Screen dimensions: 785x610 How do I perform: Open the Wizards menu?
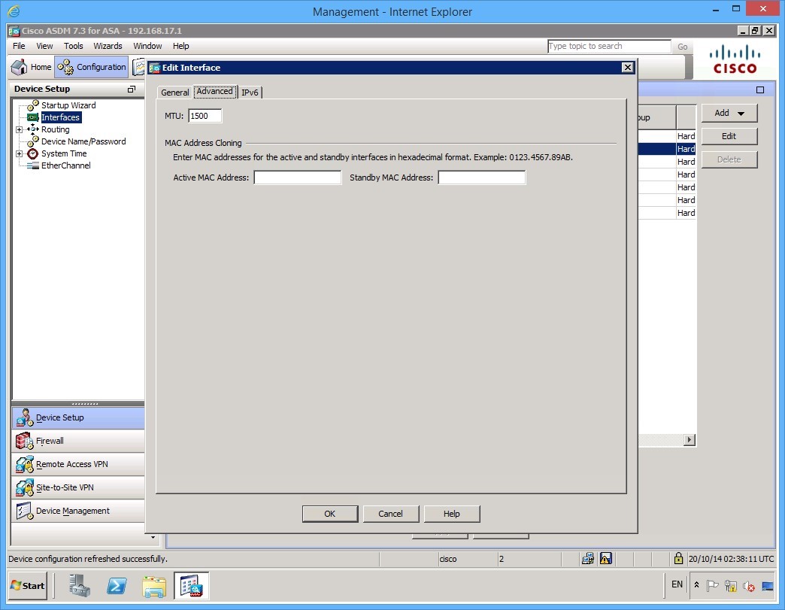[108, 46]
